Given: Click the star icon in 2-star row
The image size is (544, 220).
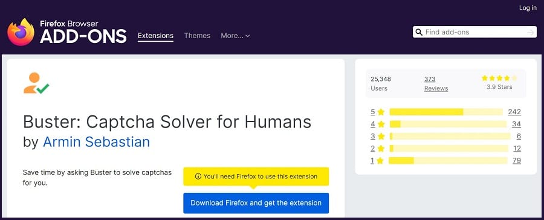Looking at the screenshot, I should (381, 149).
